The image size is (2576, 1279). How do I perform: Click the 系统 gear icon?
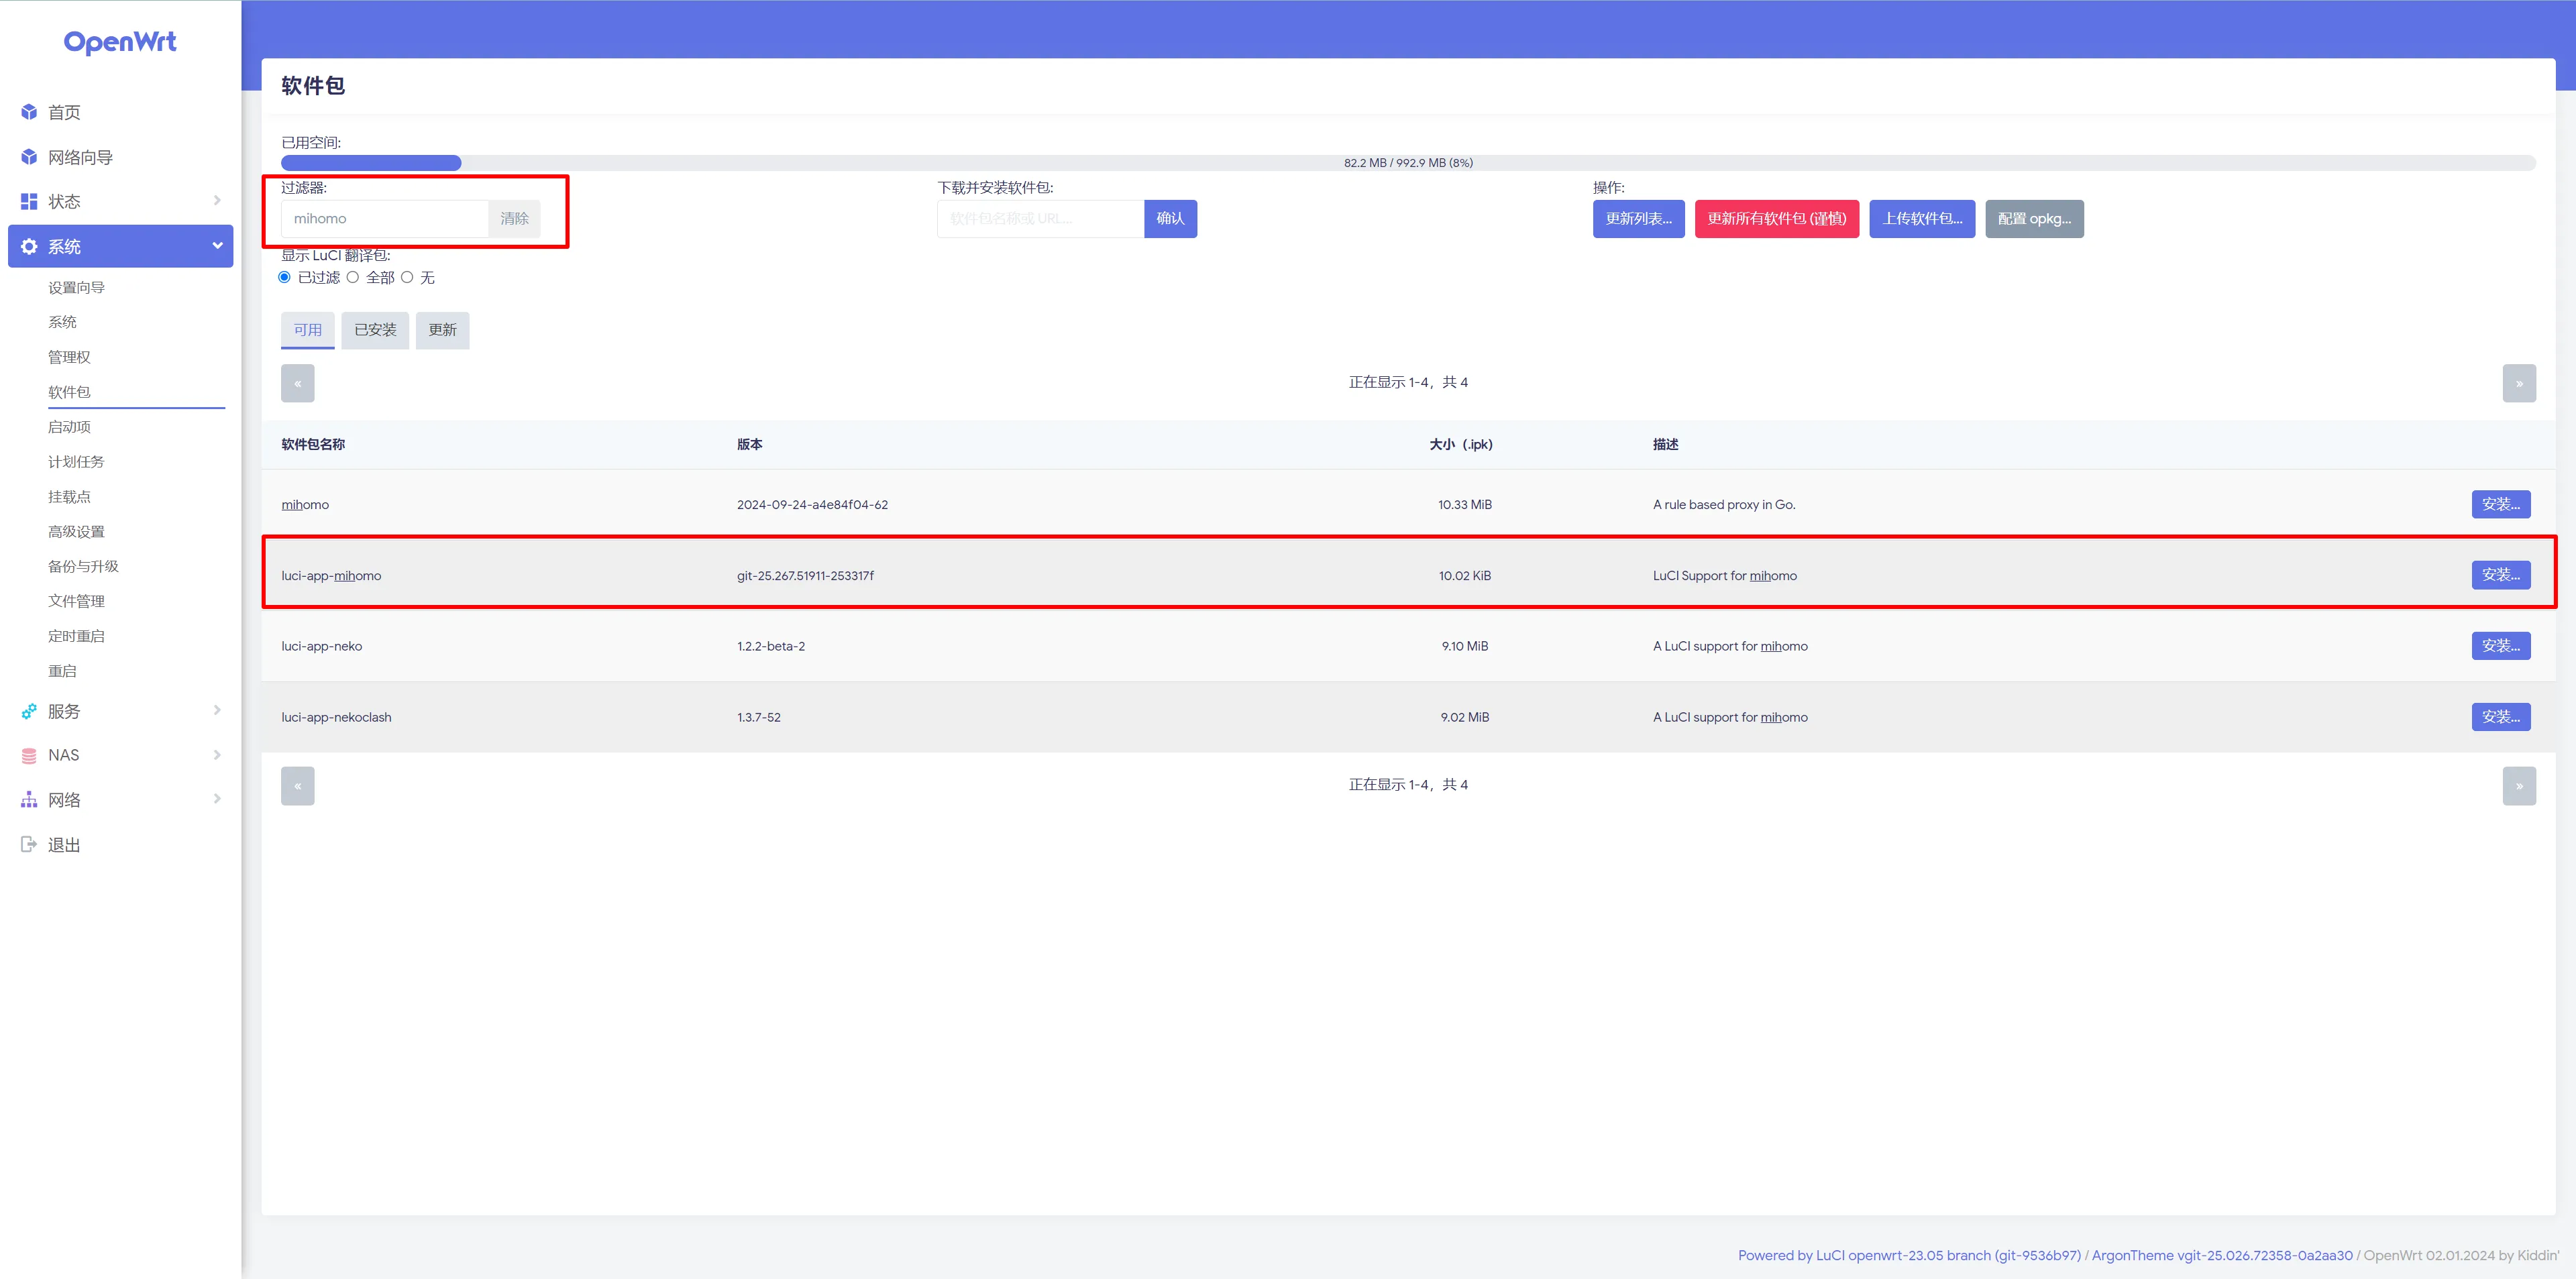(x=29, y=246)
